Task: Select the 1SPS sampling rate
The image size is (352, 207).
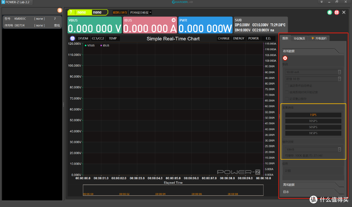Action: tap(313, 115)
